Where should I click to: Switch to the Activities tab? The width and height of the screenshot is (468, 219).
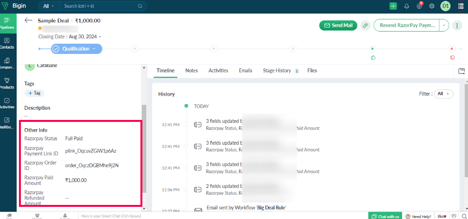[x=218, y=71]
